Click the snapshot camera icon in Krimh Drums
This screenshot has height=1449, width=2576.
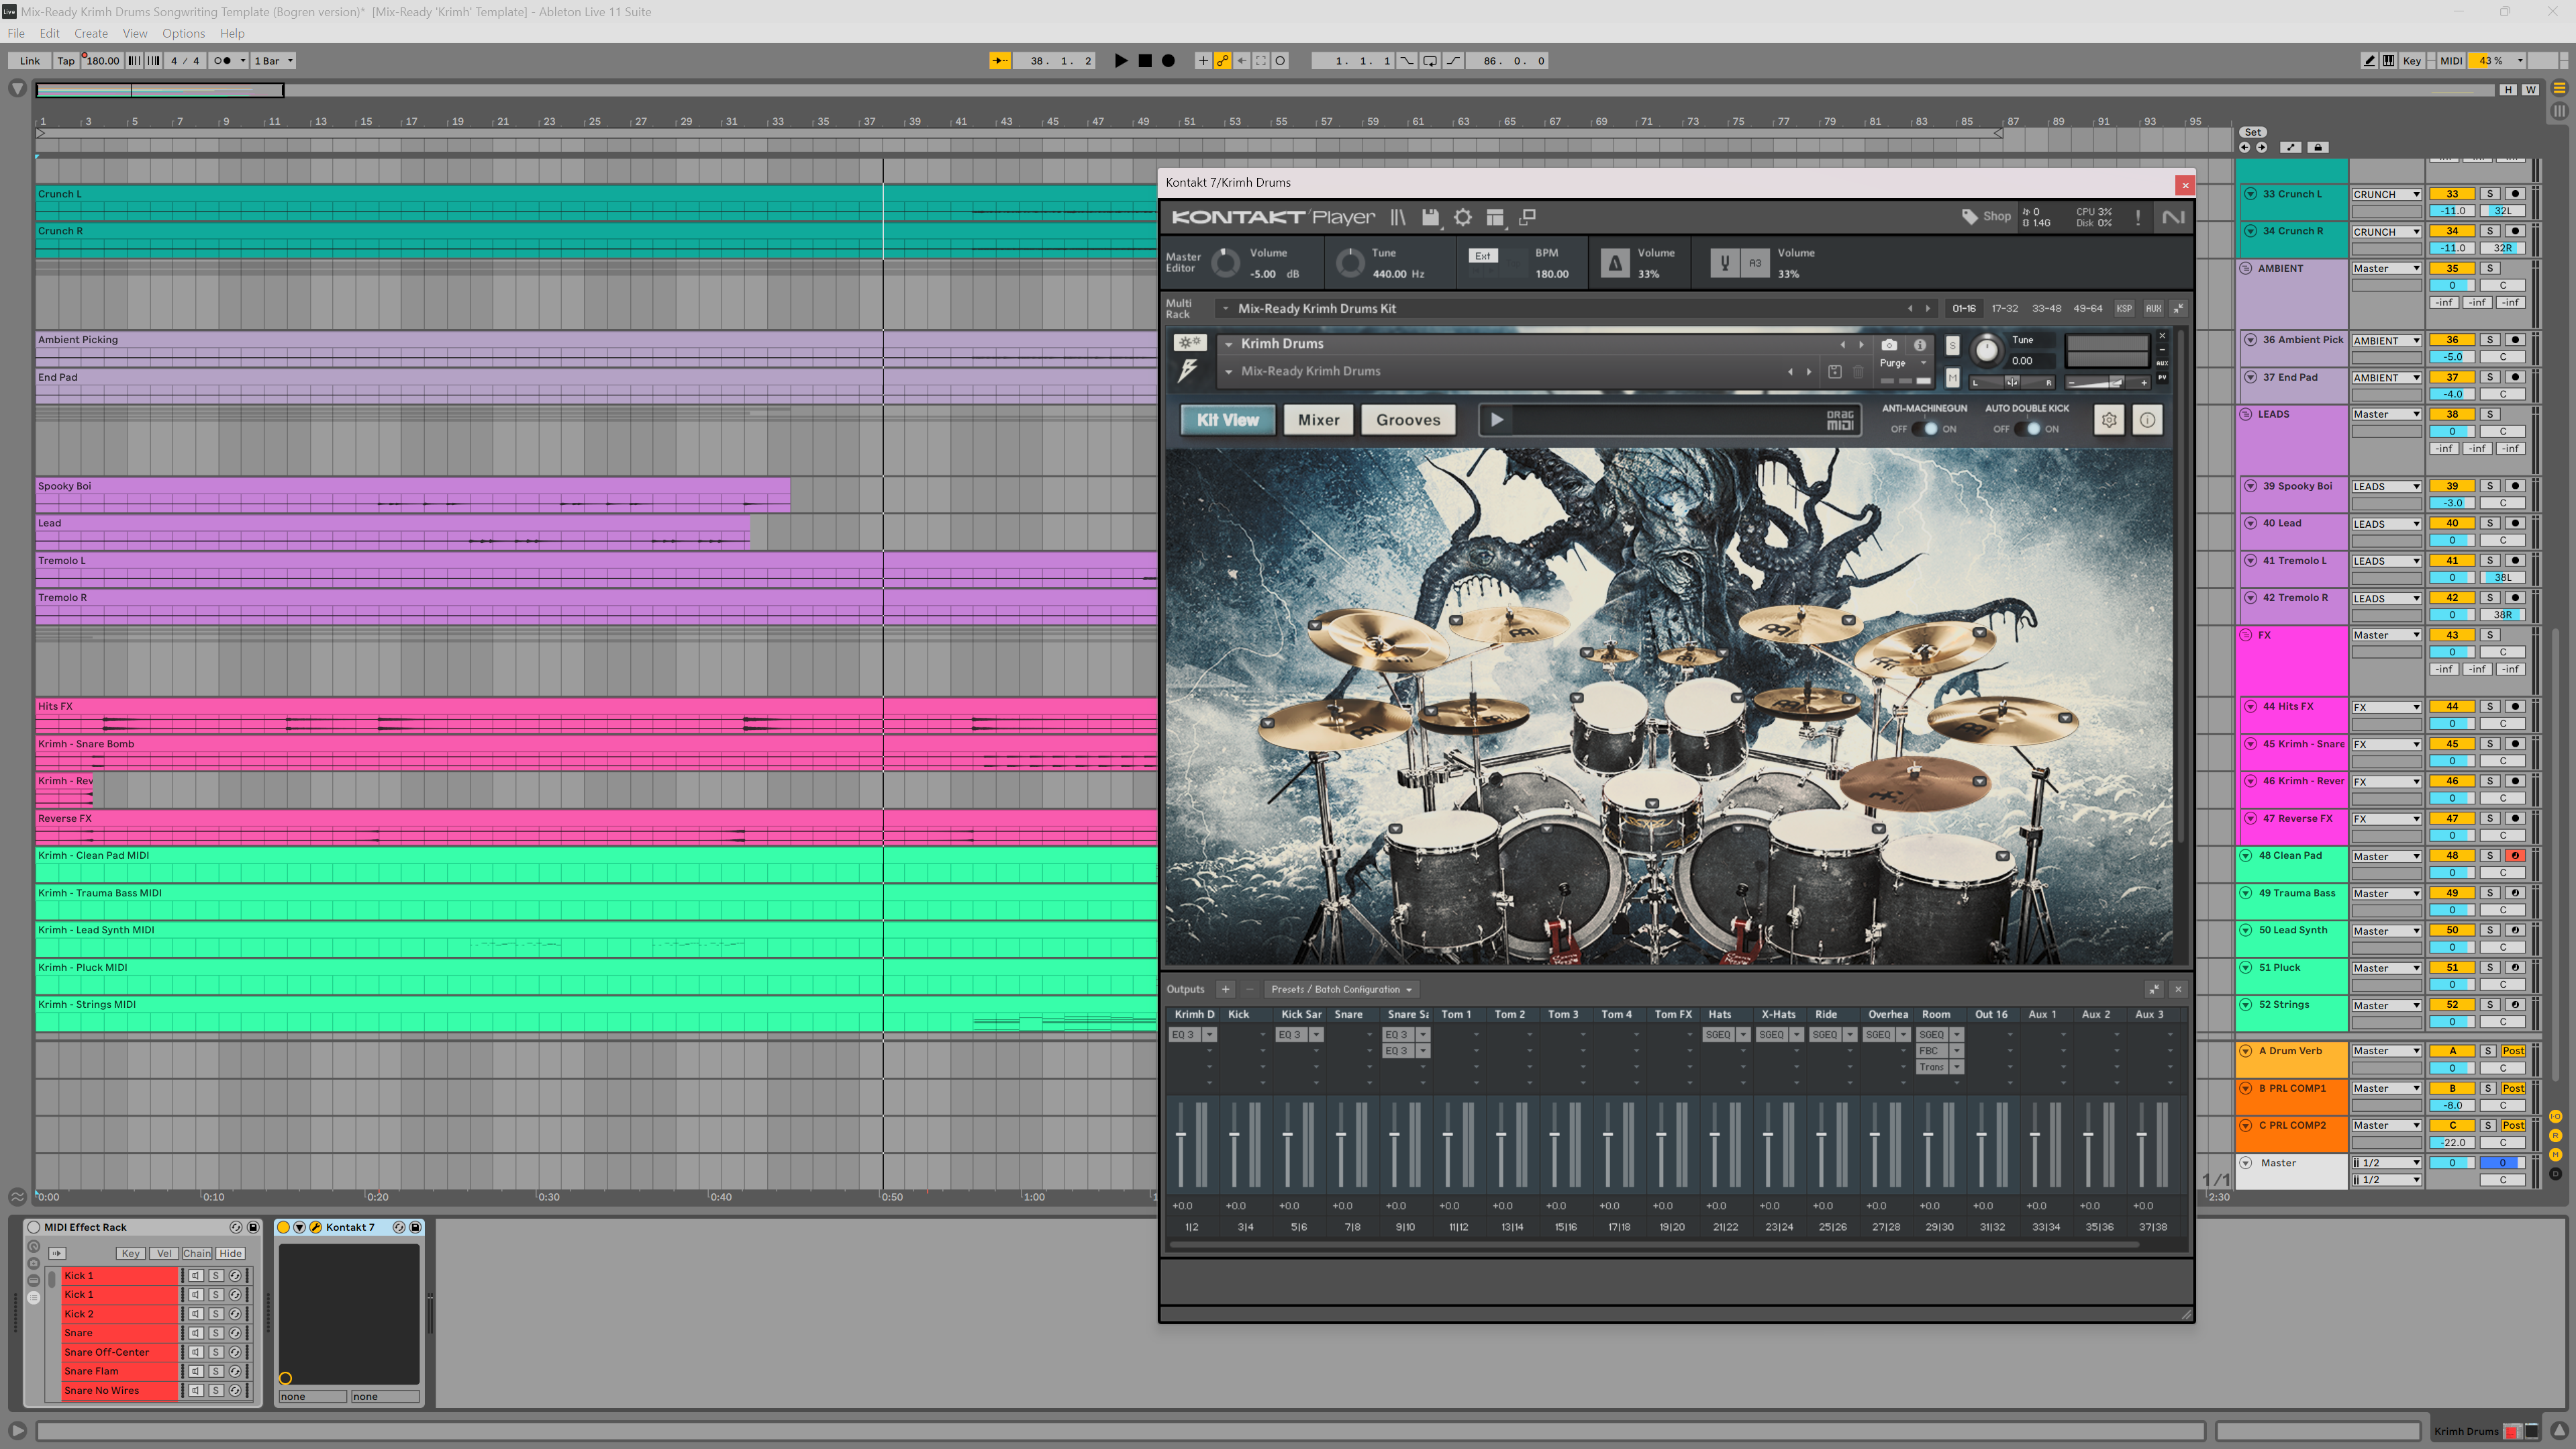1889,344
